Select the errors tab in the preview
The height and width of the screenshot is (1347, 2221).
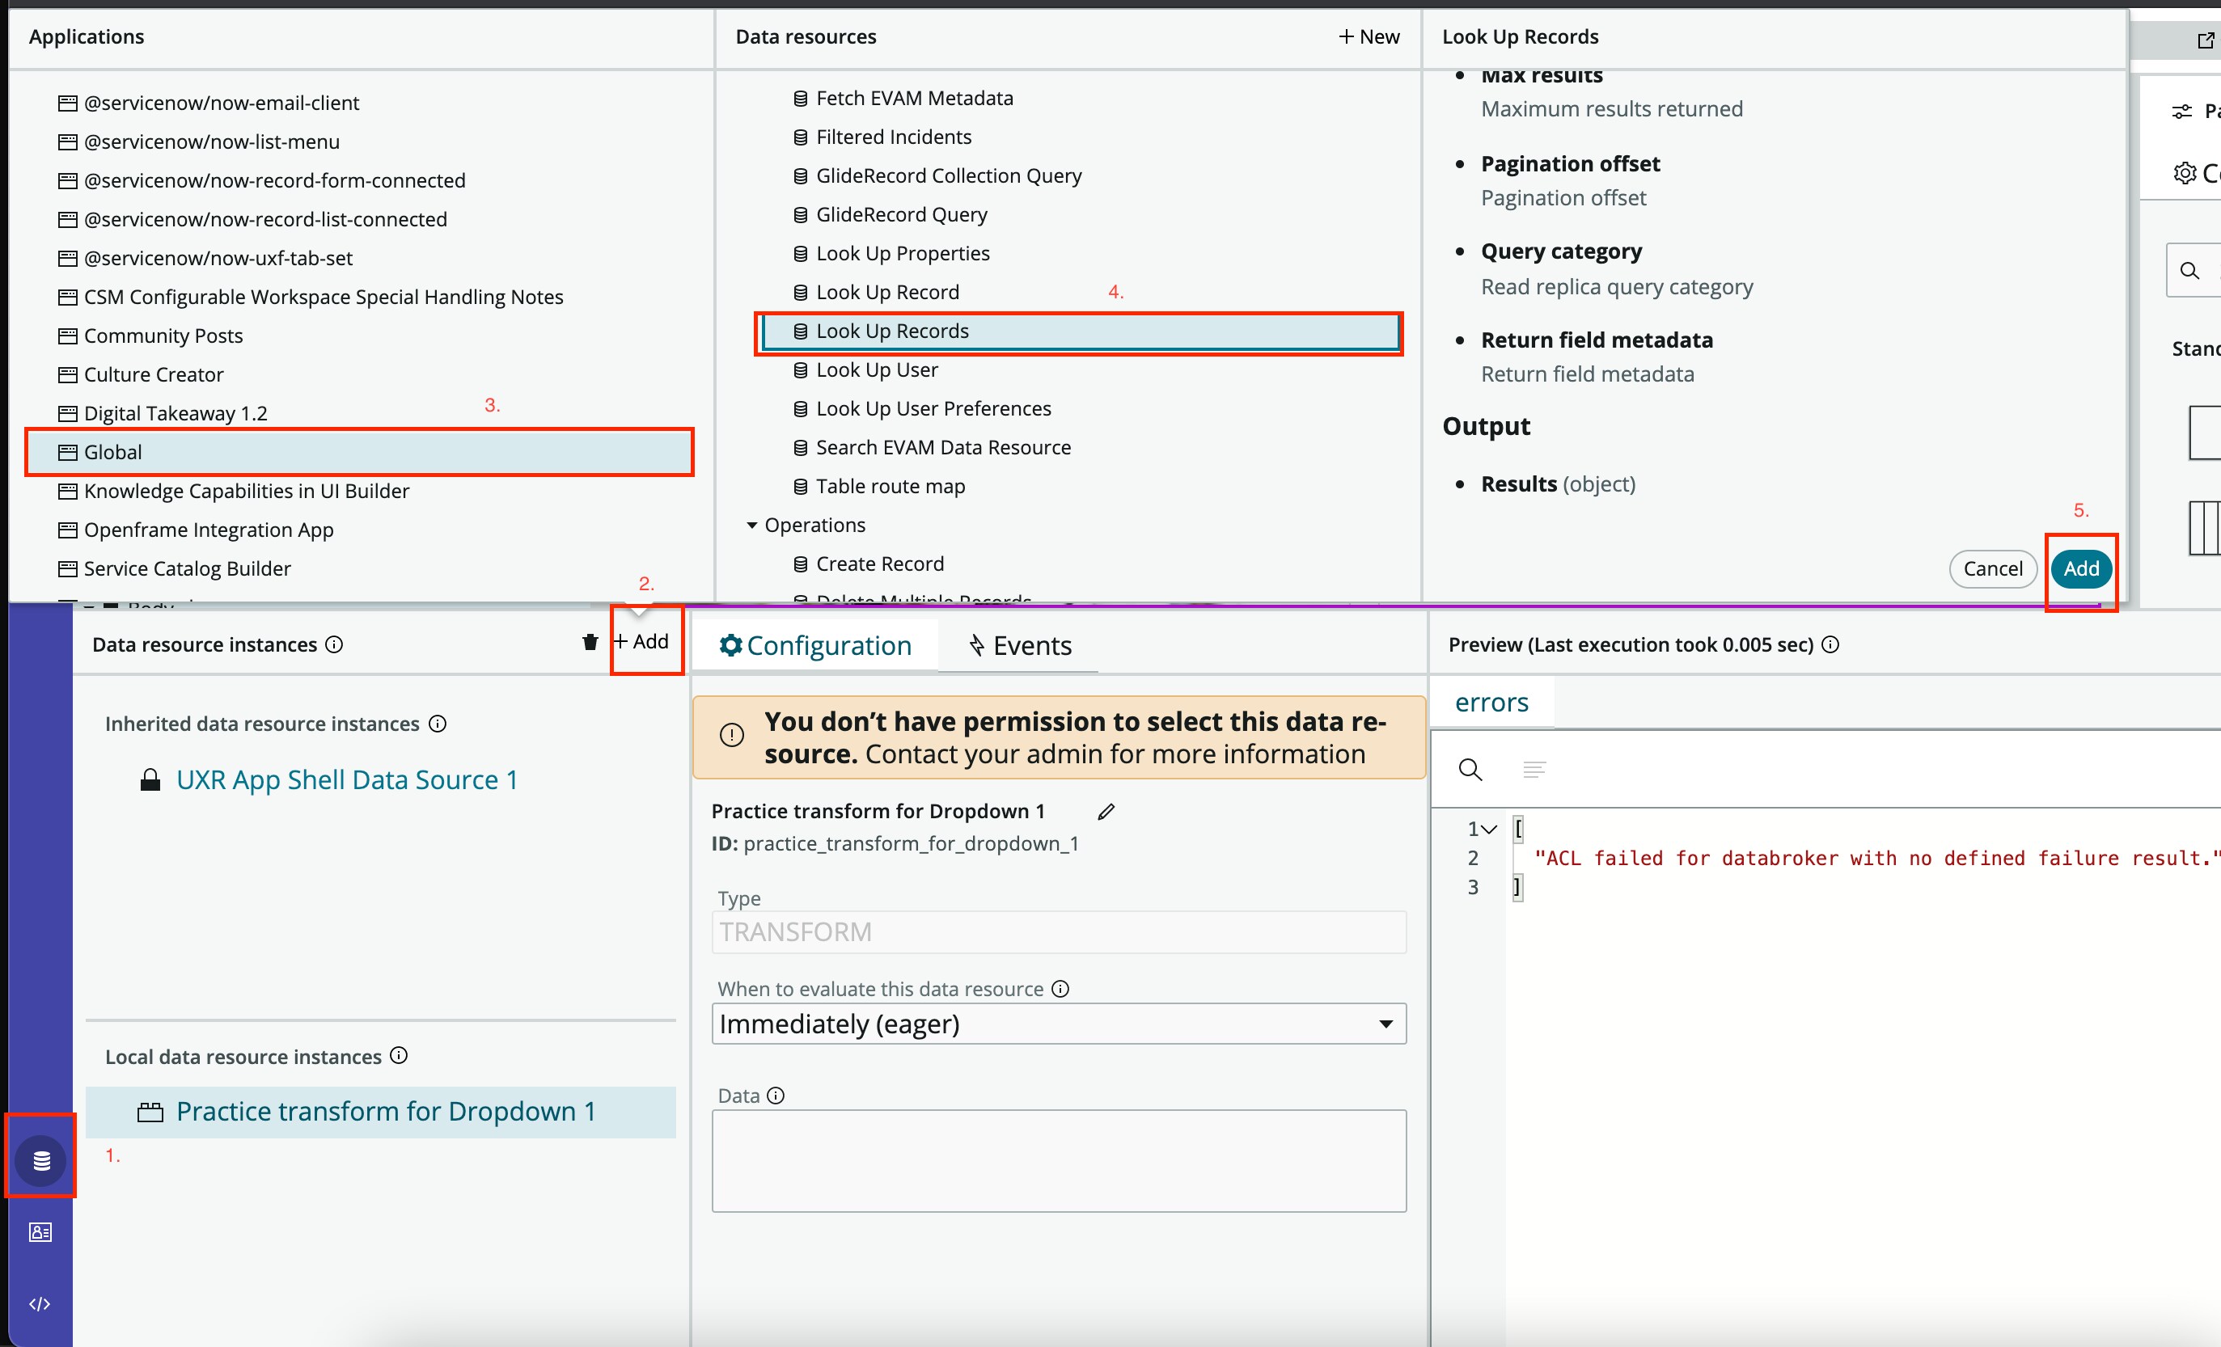[x=1491, y=702]
